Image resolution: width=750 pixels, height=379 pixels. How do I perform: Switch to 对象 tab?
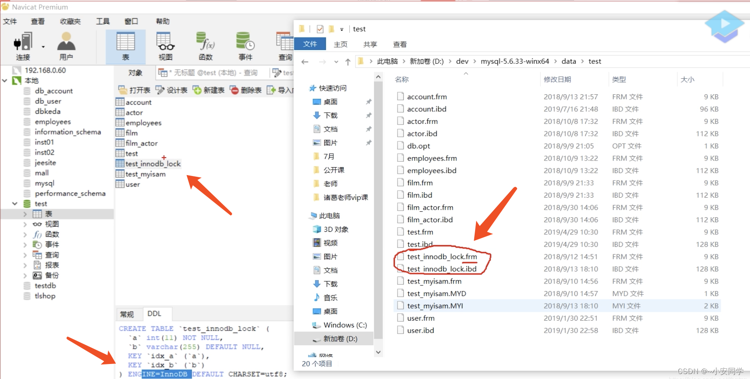[x=135, y=73]
